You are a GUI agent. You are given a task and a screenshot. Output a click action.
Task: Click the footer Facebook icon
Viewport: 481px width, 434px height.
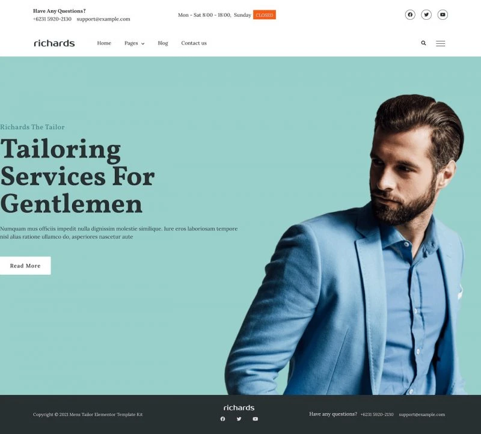(222, 418)
